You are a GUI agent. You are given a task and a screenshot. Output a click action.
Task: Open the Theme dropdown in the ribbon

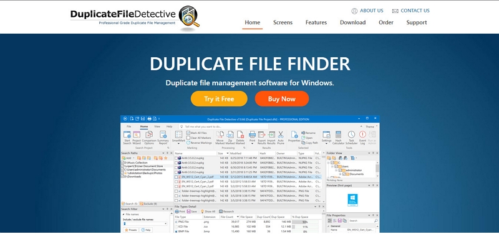(x=371, y=126)
